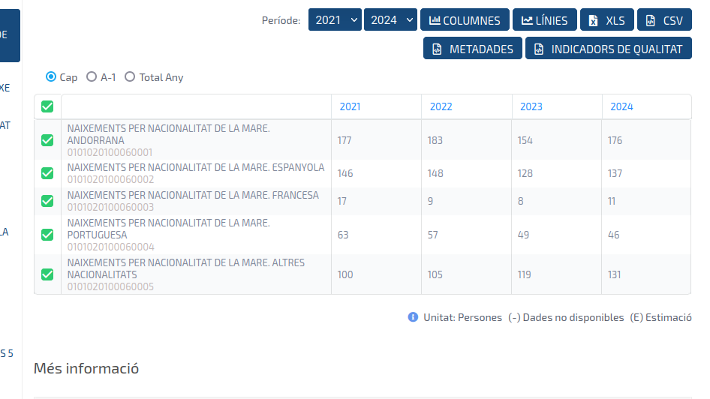This screenshot has width=710, height=399.
Task: Choose the Cap radio option
Action: click(51, 76)
